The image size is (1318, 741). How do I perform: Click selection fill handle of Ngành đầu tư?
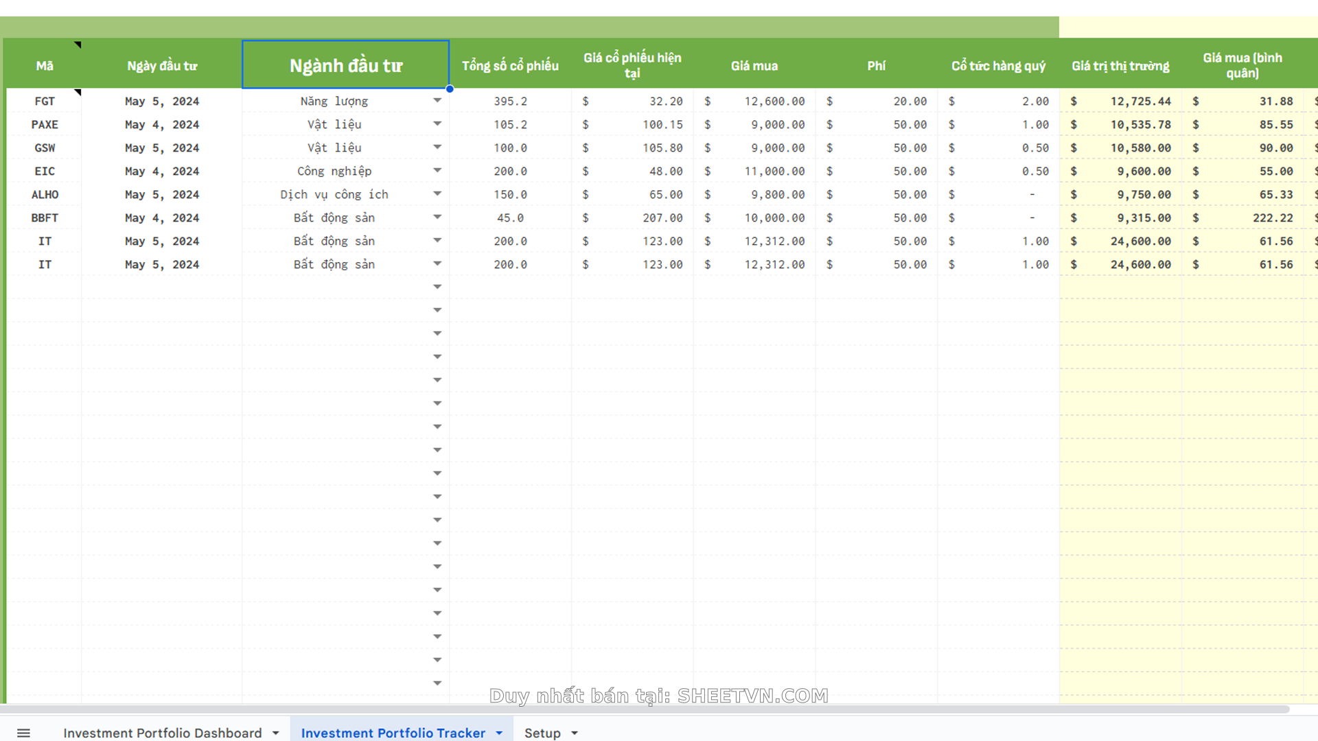450,89
